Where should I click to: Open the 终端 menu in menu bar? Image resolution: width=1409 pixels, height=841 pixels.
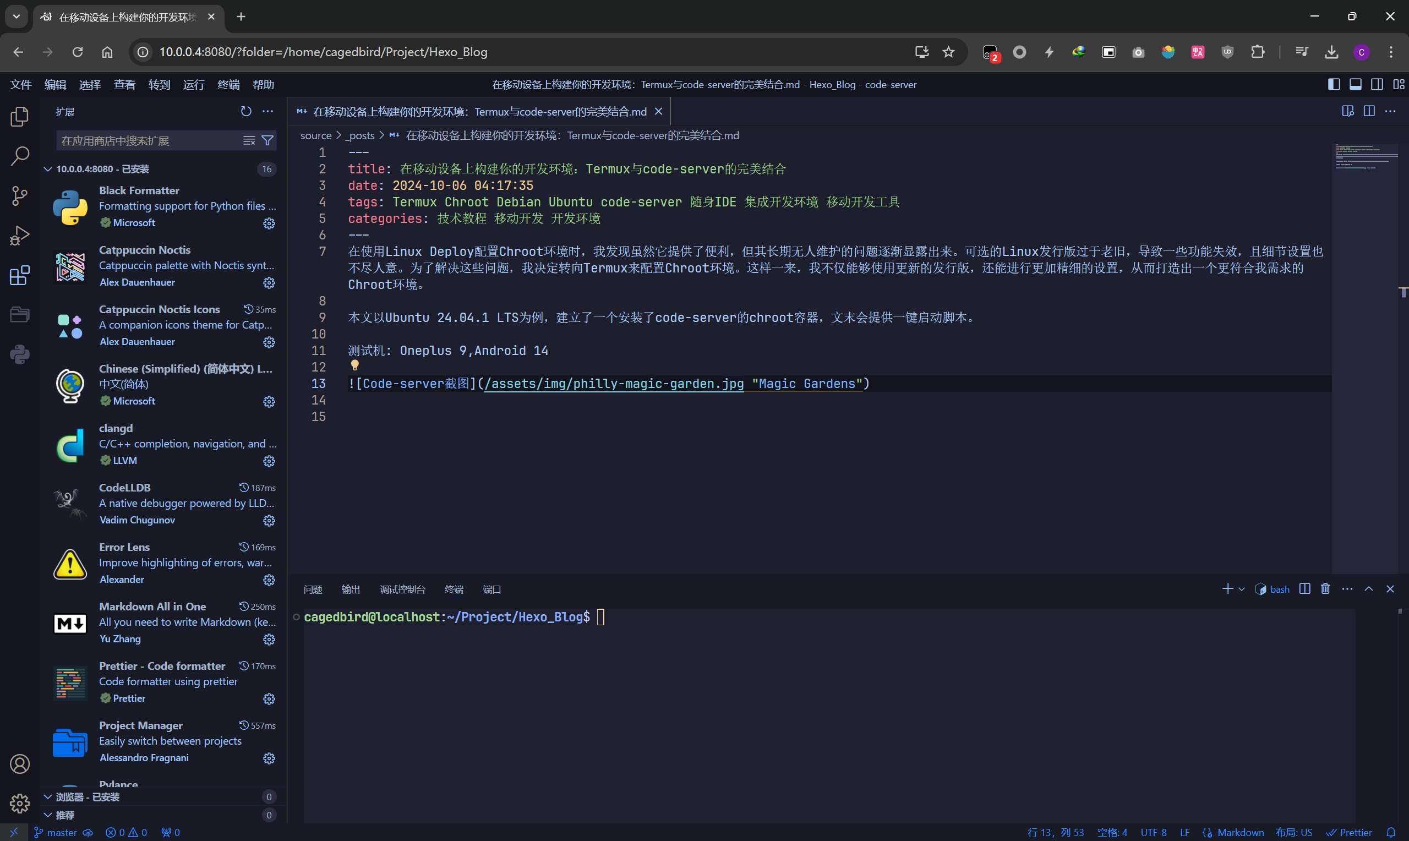[228, 84]
